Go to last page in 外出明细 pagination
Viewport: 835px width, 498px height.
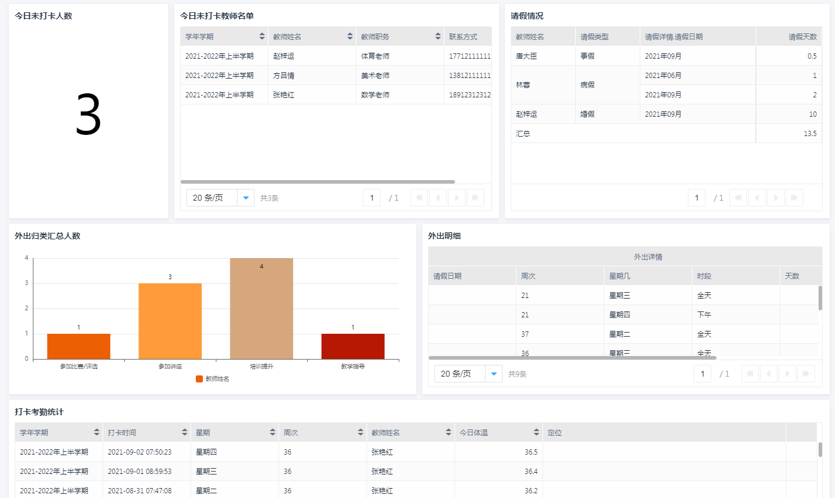pyautogui.click(x=806, y=374)
